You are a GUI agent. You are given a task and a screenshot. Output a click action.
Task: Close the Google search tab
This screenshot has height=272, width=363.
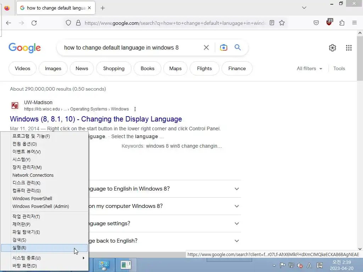[x=89, y=8]
